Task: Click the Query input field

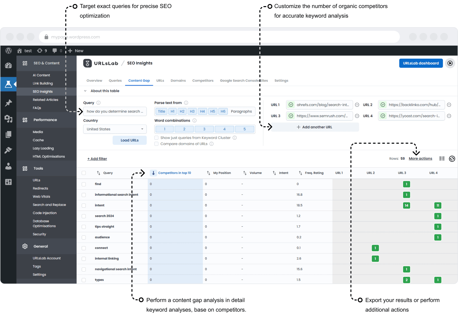Action: coord(115,111)
